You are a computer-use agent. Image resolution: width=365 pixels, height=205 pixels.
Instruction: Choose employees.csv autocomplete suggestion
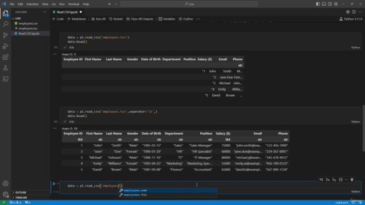point(168,190)
